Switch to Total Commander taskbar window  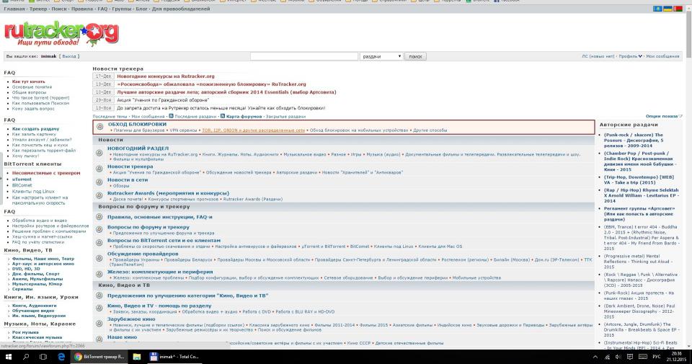(x=178, y=356)
